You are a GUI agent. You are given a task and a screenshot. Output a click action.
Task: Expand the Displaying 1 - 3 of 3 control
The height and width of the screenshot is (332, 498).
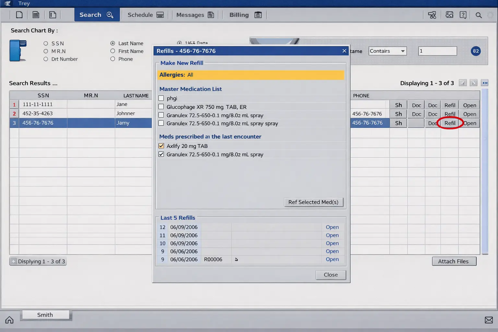[14, 261]
